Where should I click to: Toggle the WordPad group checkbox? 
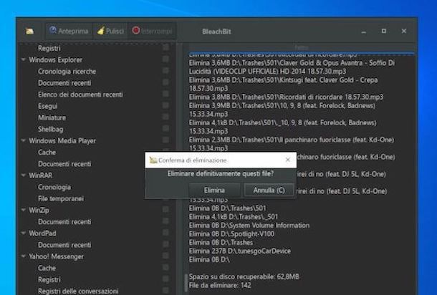pyautogui.click(x=165, y=232)
